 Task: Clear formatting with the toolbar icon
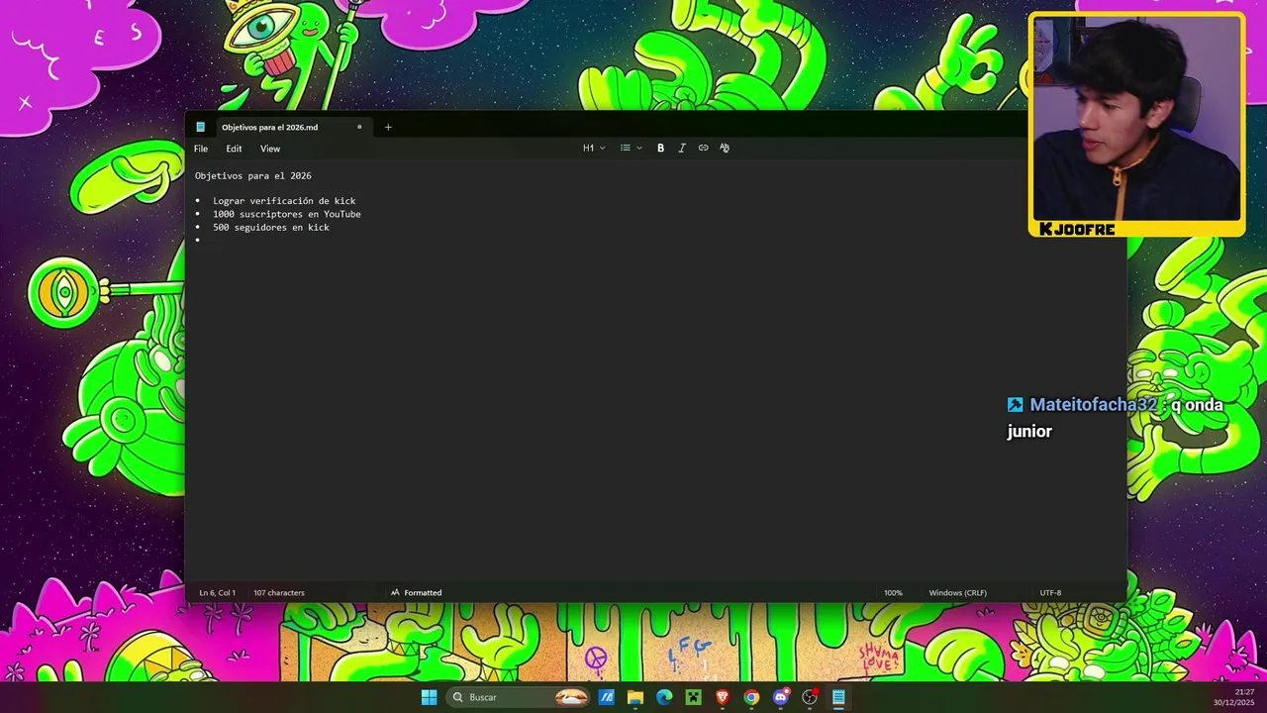[725, 148]
